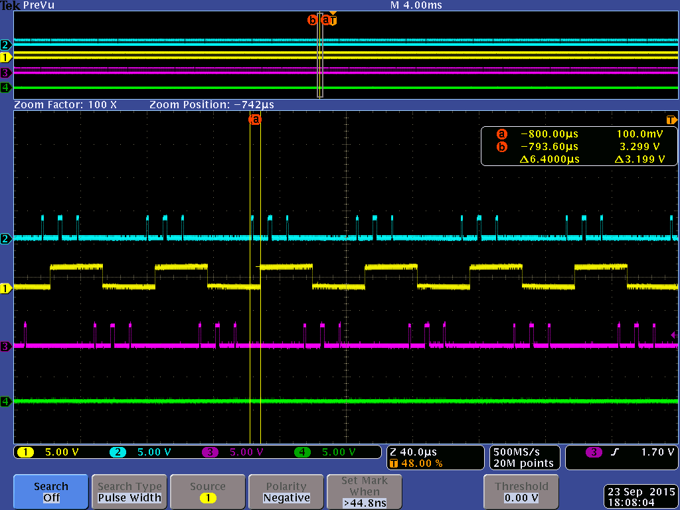Click the trigger position 48.00 % icon
Screen dimensions: 680x510
(x=394, y=464)
